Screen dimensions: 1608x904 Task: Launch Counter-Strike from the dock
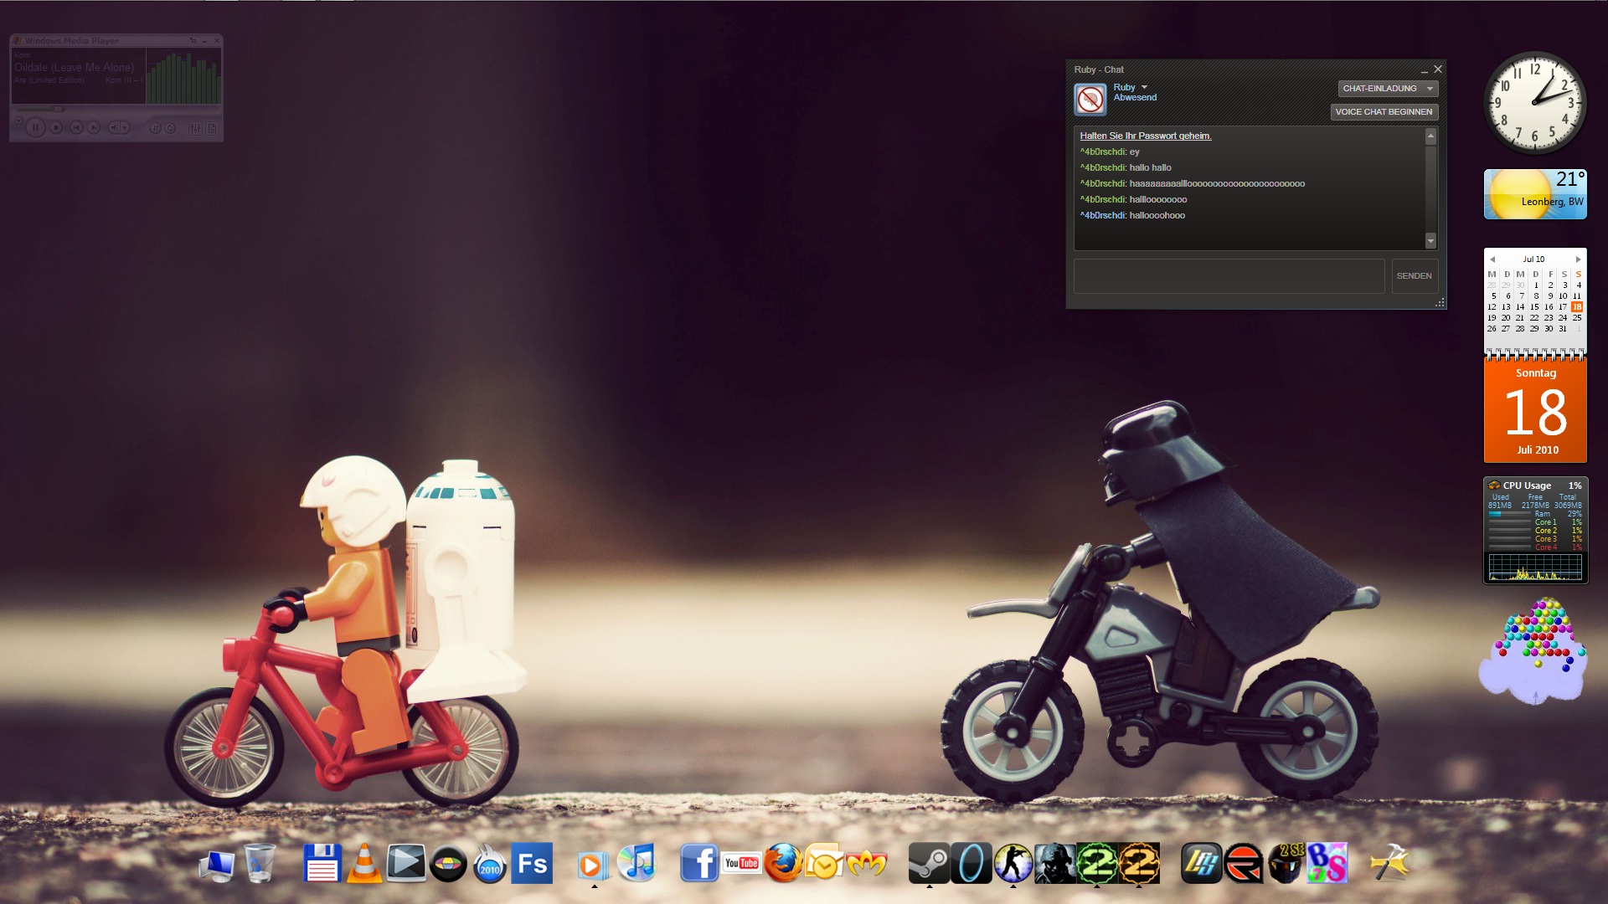[x=1013, y=862]
